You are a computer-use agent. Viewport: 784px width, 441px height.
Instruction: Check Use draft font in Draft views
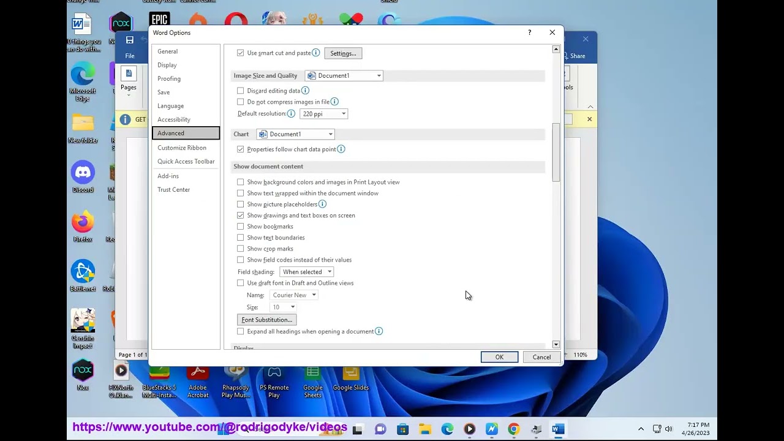coord(240,283)
